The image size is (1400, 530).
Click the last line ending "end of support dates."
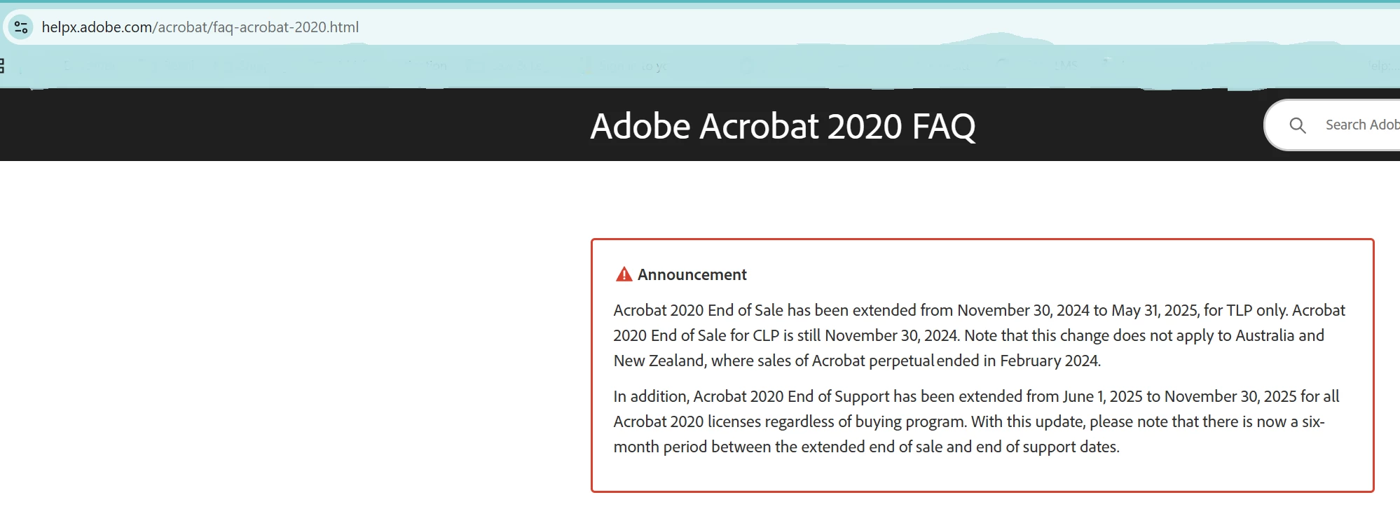[x=867, y=447]
